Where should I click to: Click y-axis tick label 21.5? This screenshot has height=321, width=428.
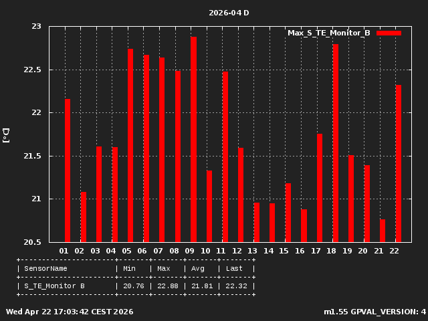pyautogui.click(x=32, y=156)
